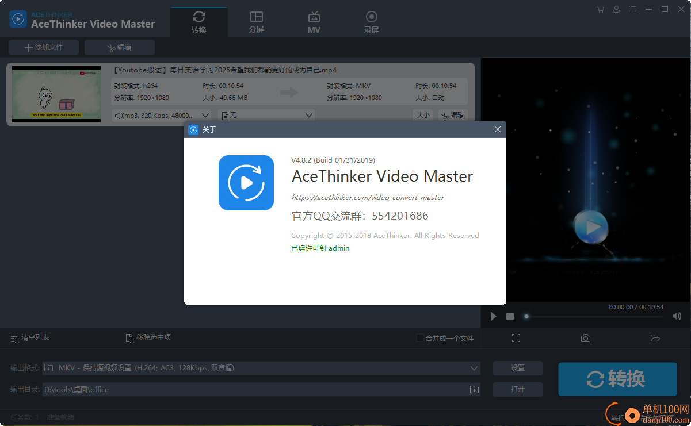691x426 pixels.
Task: Click the 官方QQ交流群 554201686 text
Action: click(360, 216)
